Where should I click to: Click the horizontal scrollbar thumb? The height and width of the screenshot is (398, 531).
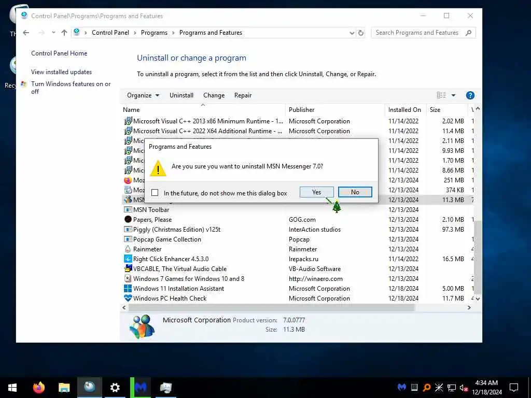[x=271, y=308]
